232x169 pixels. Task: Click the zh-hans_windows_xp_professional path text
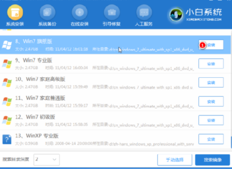click(152, 144)
